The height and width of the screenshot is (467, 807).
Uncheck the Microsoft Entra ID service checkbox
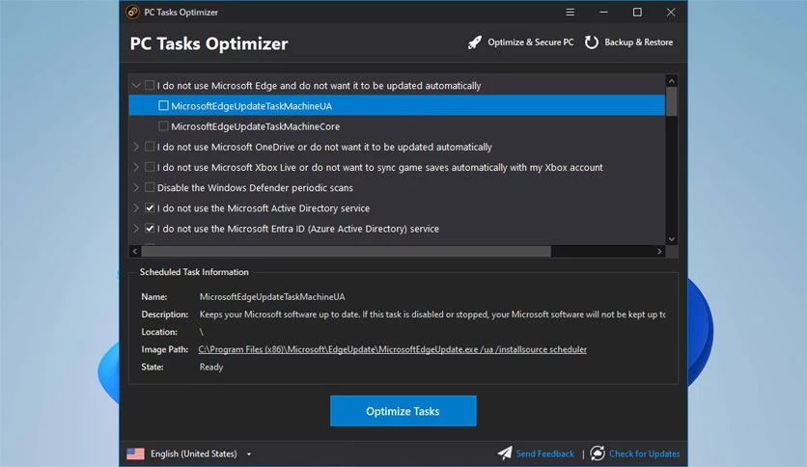150,229
